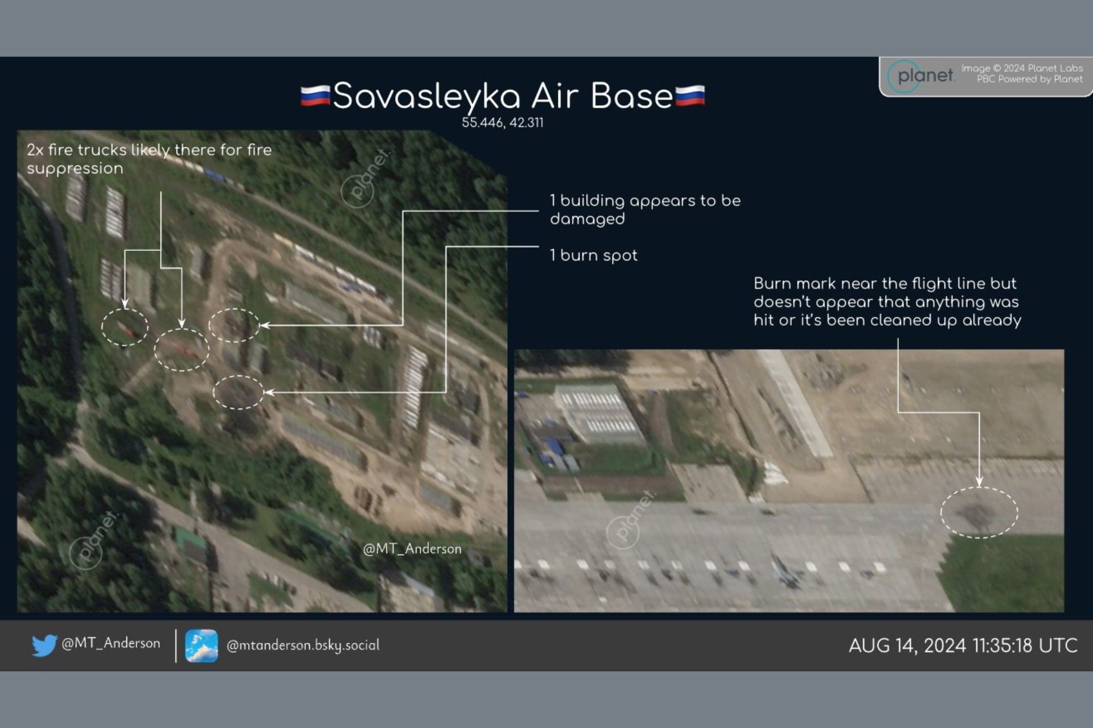Click the Planet watermark on the apron

point(630,519)
